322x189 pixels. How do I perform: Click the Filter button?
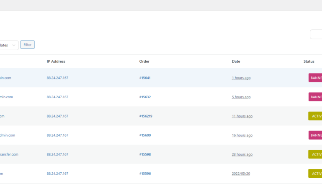pyautogui.click(x=27, y=45)
